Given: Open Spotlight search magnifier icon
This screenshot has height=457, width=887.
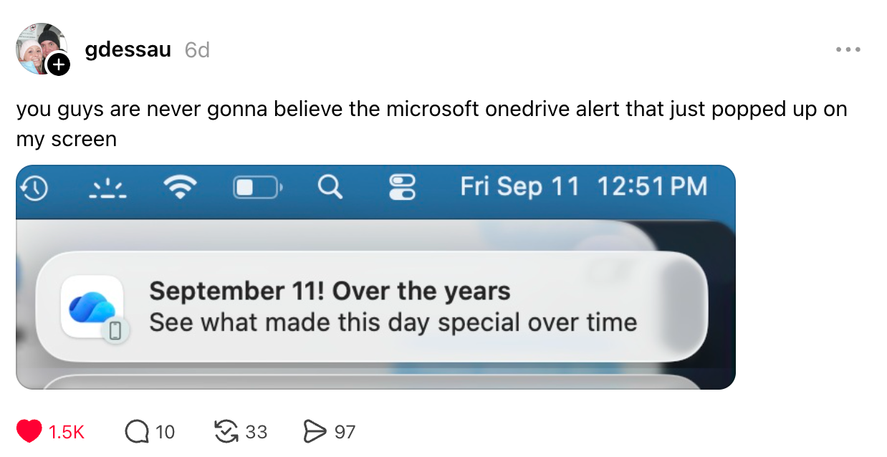Looking at the screenshot, I should 330,188.
